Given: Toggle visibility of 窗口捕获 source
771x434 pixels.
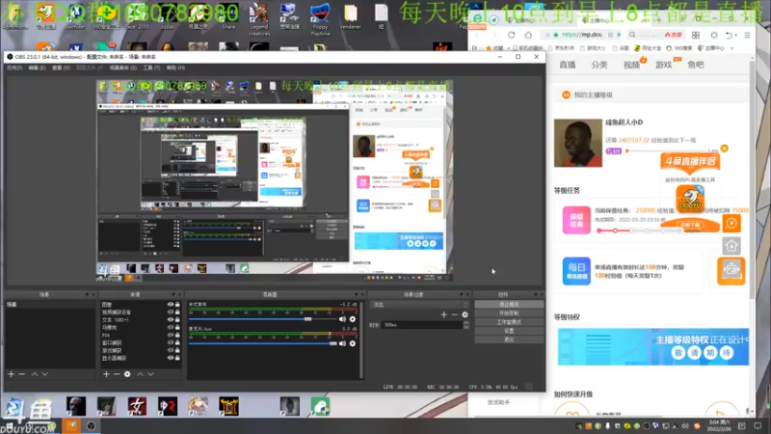Looking at the screenshot, I should (171, 342).
